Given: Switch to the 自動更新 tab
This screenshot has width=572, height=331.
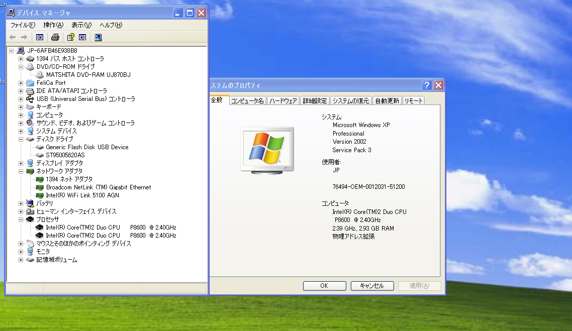Looking at the screenshot, I should (x=387, y=101).
